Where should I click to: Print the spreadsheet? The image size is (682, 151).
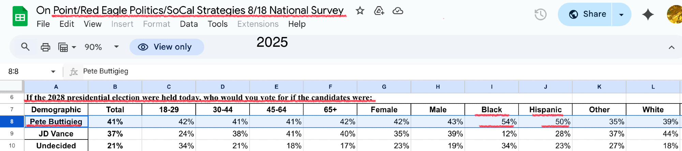(45, 47)
